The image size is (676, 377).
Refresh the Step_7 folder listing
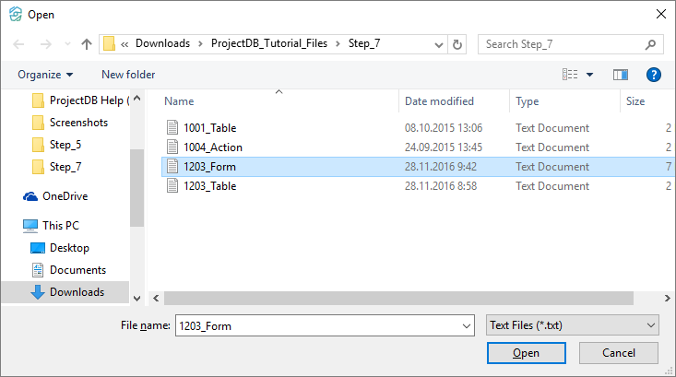click(x=458, y=44)
